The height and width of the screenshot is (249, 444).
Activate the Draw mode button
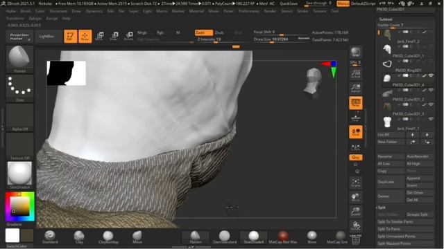click(x=85, y=36)
